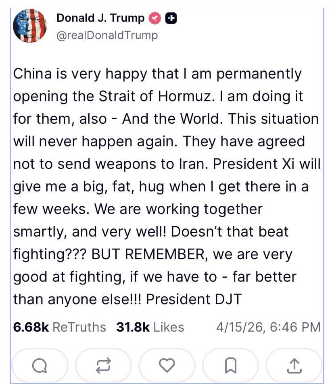The width and height of the screenshot is (334, 384).
Task: Like the post with the heart icon
Action: point(167,365)
